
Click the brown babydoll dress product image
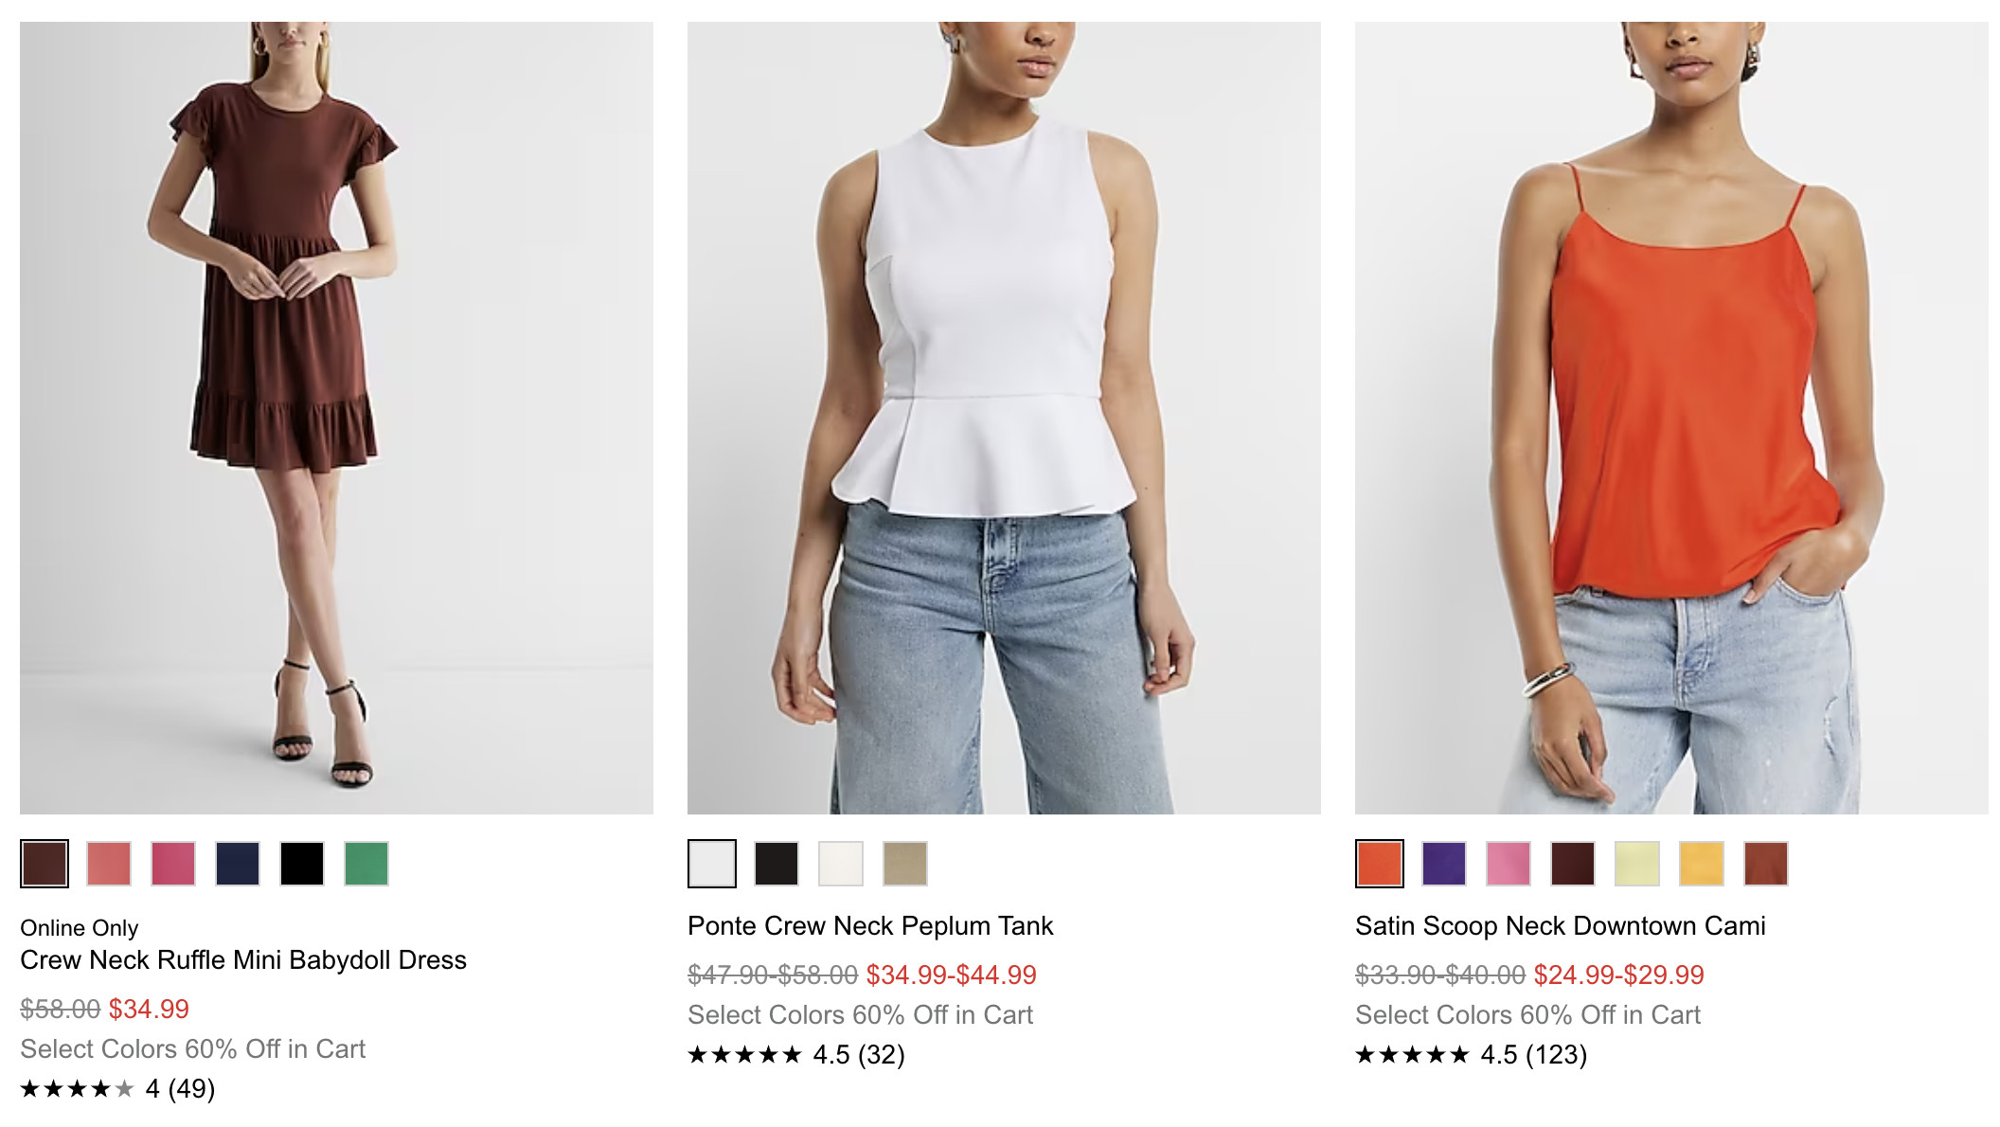[x=336, y=418]
